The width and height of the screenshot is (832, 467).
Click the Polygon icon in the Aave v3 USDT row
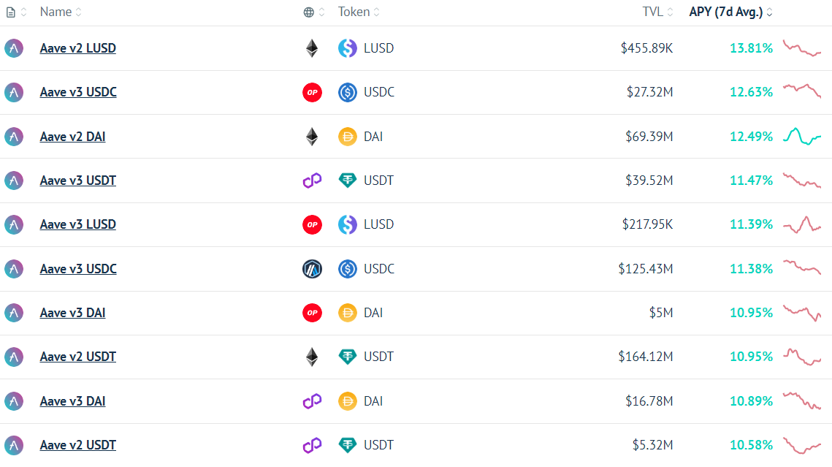[312, 181]
